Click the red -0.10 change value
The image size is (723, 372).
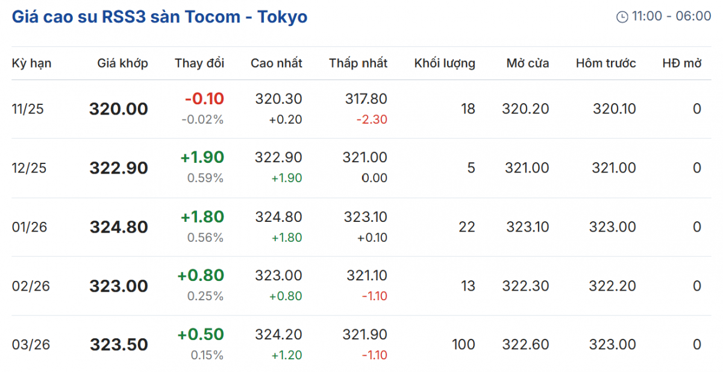tap(204, 99)
